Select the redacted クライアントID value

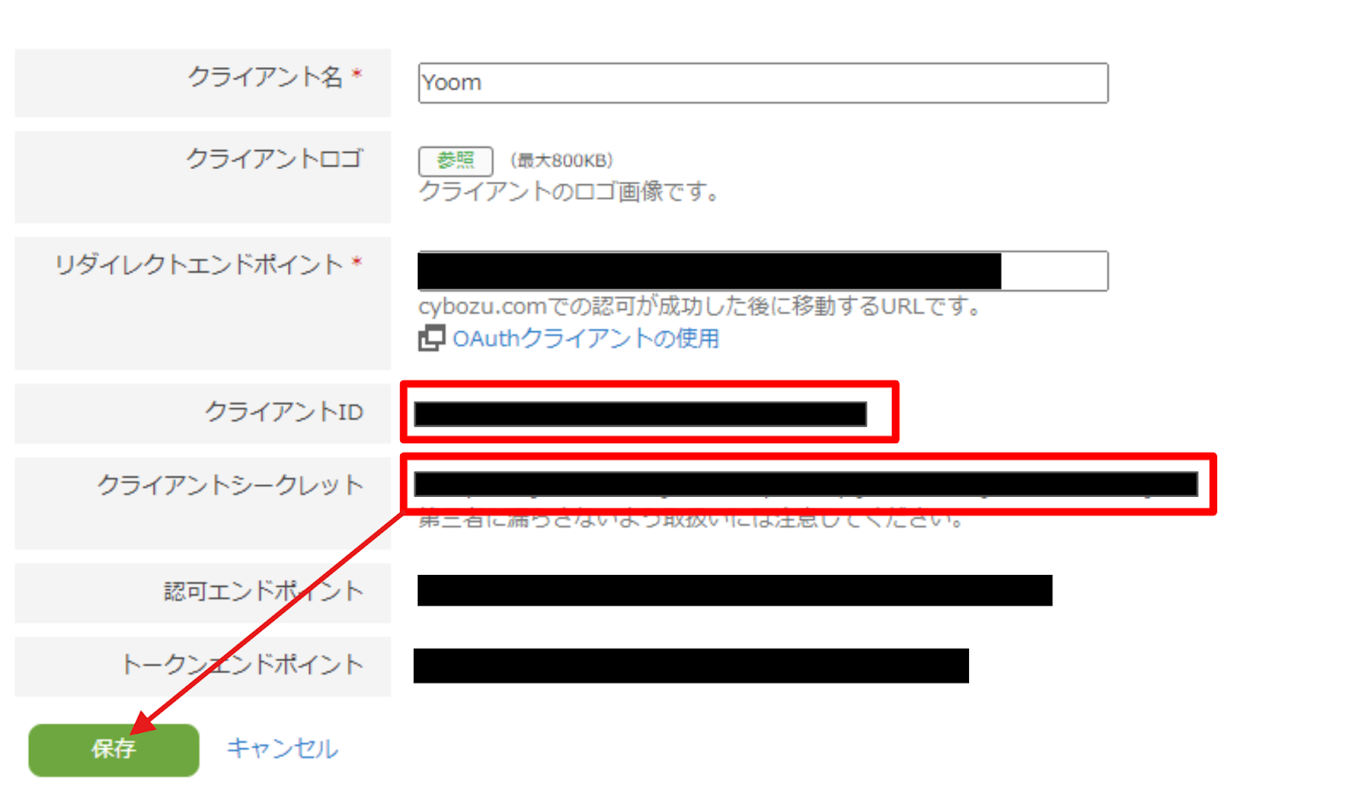[x=640, y=414]
